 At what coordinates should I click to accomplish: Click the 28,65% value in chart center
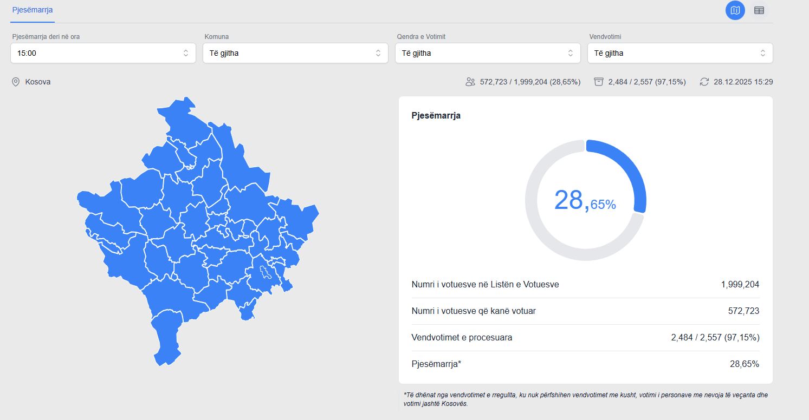point(585,200)
